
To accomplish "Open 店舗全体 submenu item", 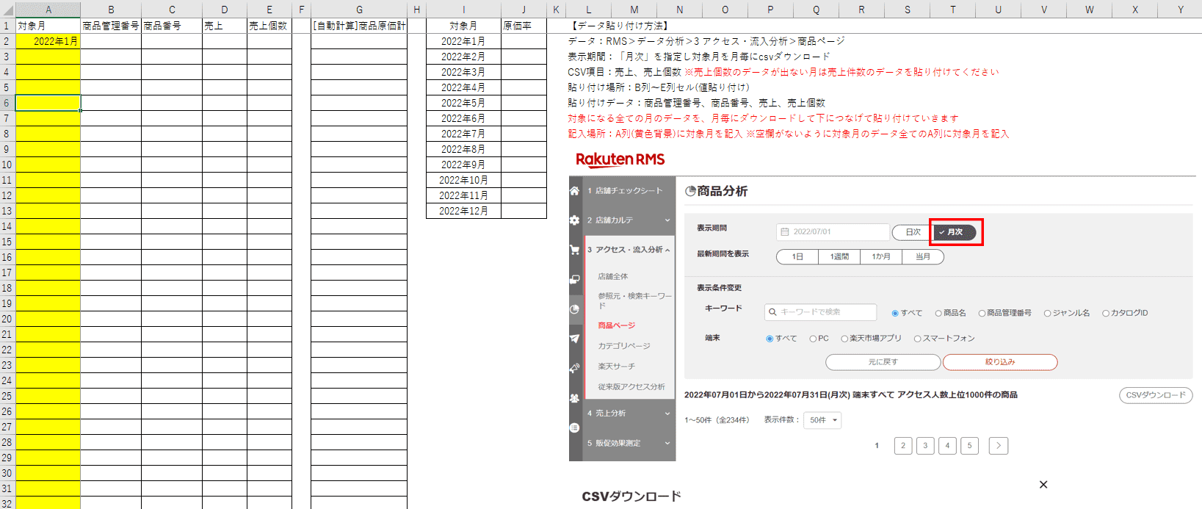I will click(613, 277).
